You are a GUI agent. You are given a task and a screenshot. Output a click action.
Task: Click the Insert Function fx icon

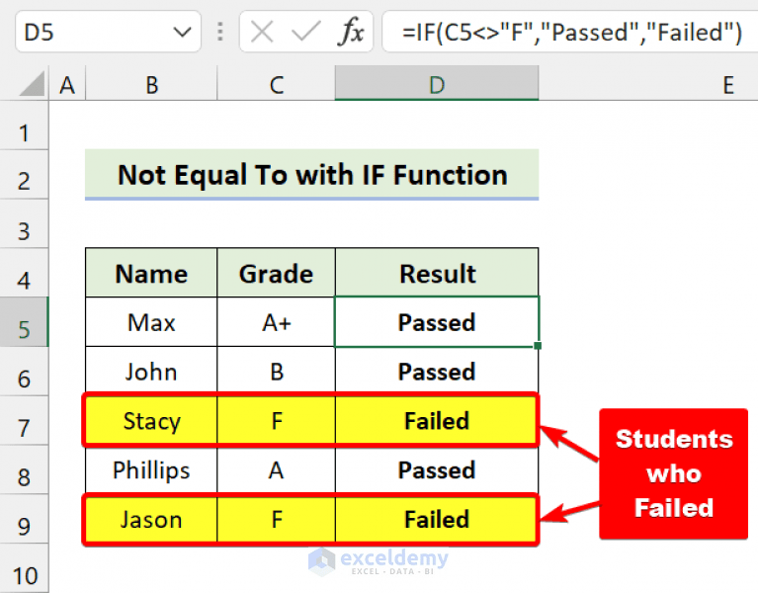tap(352, 32)
